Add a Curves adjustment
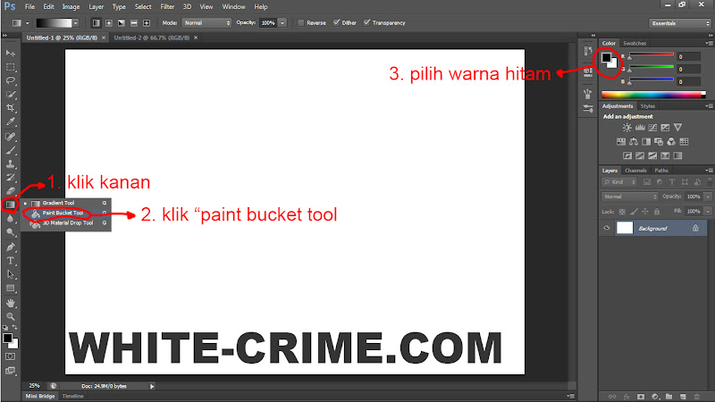 652,128
